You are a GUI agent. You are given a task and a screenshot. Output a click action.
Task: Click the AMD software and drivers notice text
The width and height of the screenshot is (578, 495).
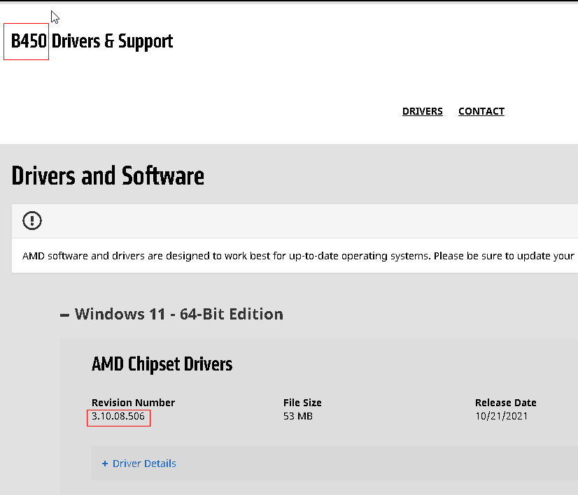pyautogui.click(x=298, y=256)
